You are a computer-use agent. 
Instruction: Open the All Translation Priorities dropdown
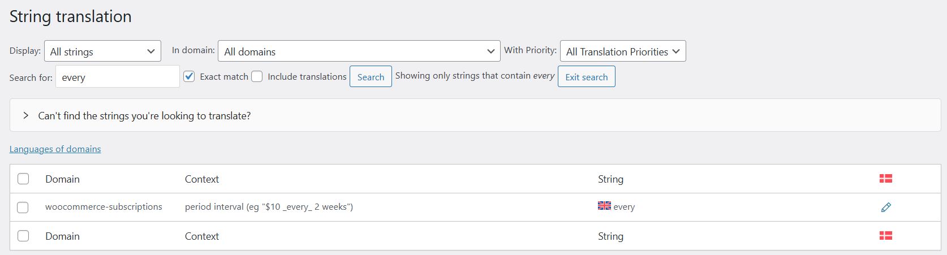[623, 51]
